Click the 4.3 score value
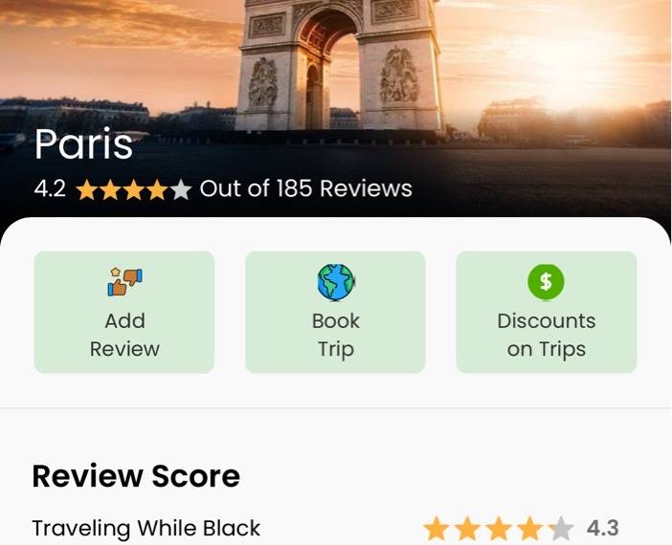This screenshot has width=672, height=545. coord(602,529)
